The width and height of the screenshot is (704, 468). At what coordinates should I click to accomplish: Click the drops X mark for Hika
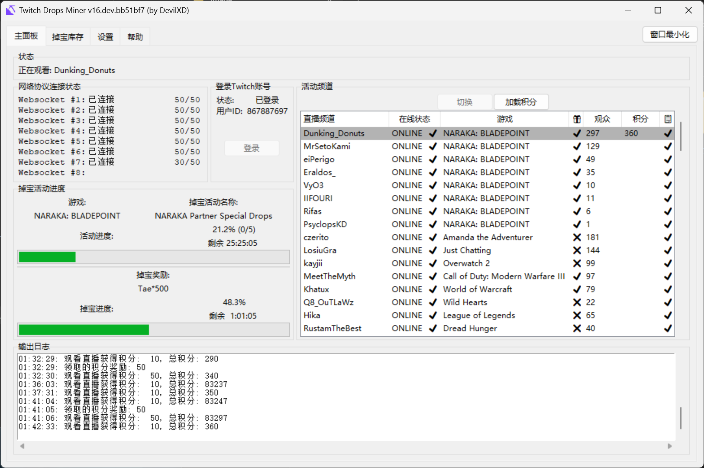pyautogui.click(x=577, y=315)
